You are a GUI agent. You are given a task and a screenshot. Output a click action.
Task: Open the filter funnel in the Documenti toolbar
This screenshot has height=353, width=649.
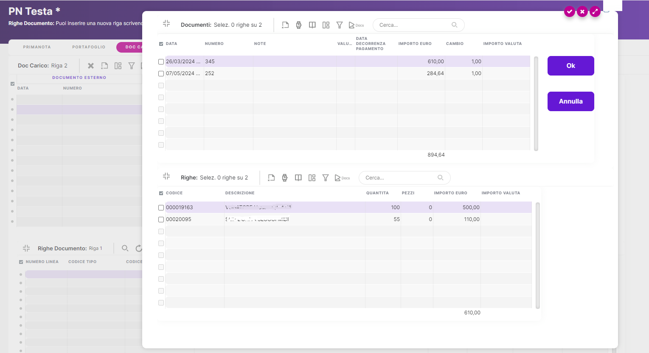(340, 25)
